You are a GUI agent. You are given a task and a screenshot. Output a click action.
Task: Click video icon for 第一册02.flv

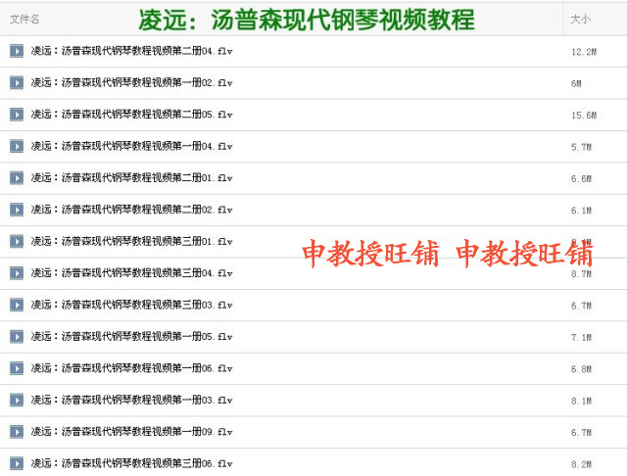tap(17, 82)
